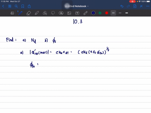Expand the Untitled Notebook title dropdown
Screen dimensions: 151x113
76,6
